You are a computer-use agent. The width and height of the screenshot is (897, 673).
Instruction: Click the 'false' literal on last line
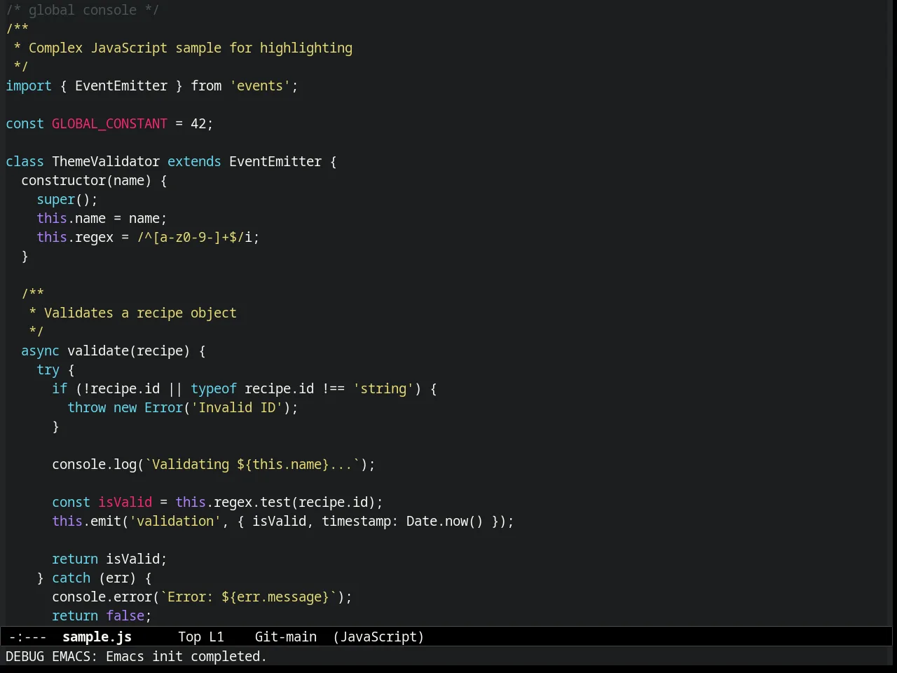125,616
